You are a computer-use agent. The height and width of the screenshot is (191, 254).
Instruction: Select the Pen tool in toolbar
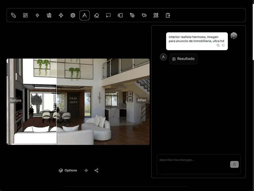tap(132, 15)
